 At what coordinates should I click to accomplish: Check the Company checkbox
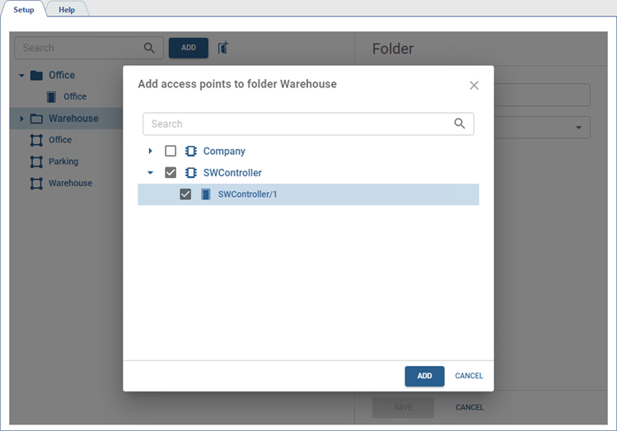tap(171, 152)
